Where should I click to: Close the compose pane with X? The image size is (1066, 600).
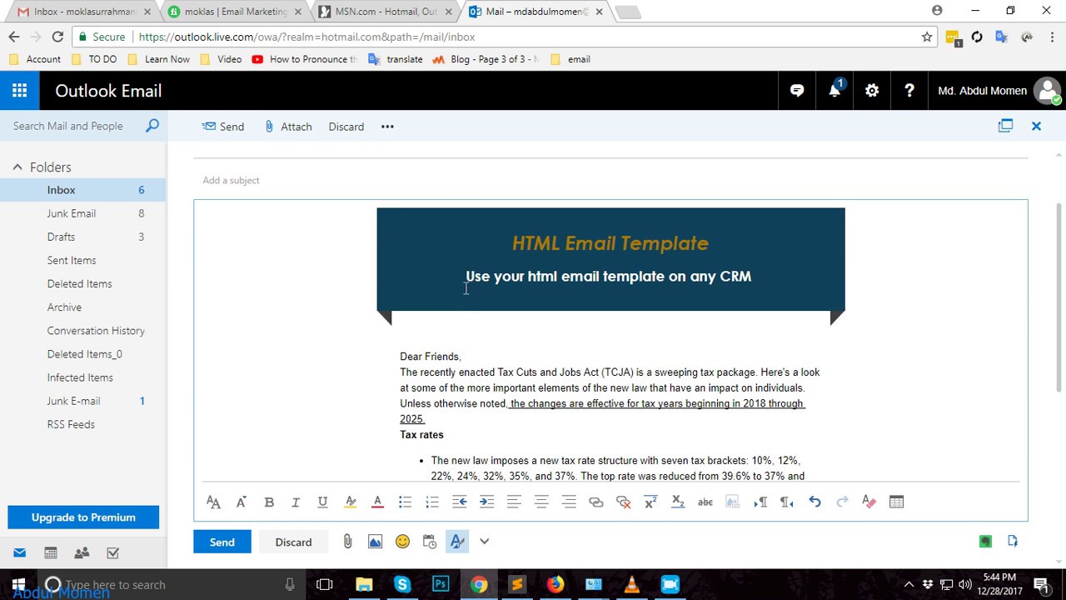pos(1036,126)
